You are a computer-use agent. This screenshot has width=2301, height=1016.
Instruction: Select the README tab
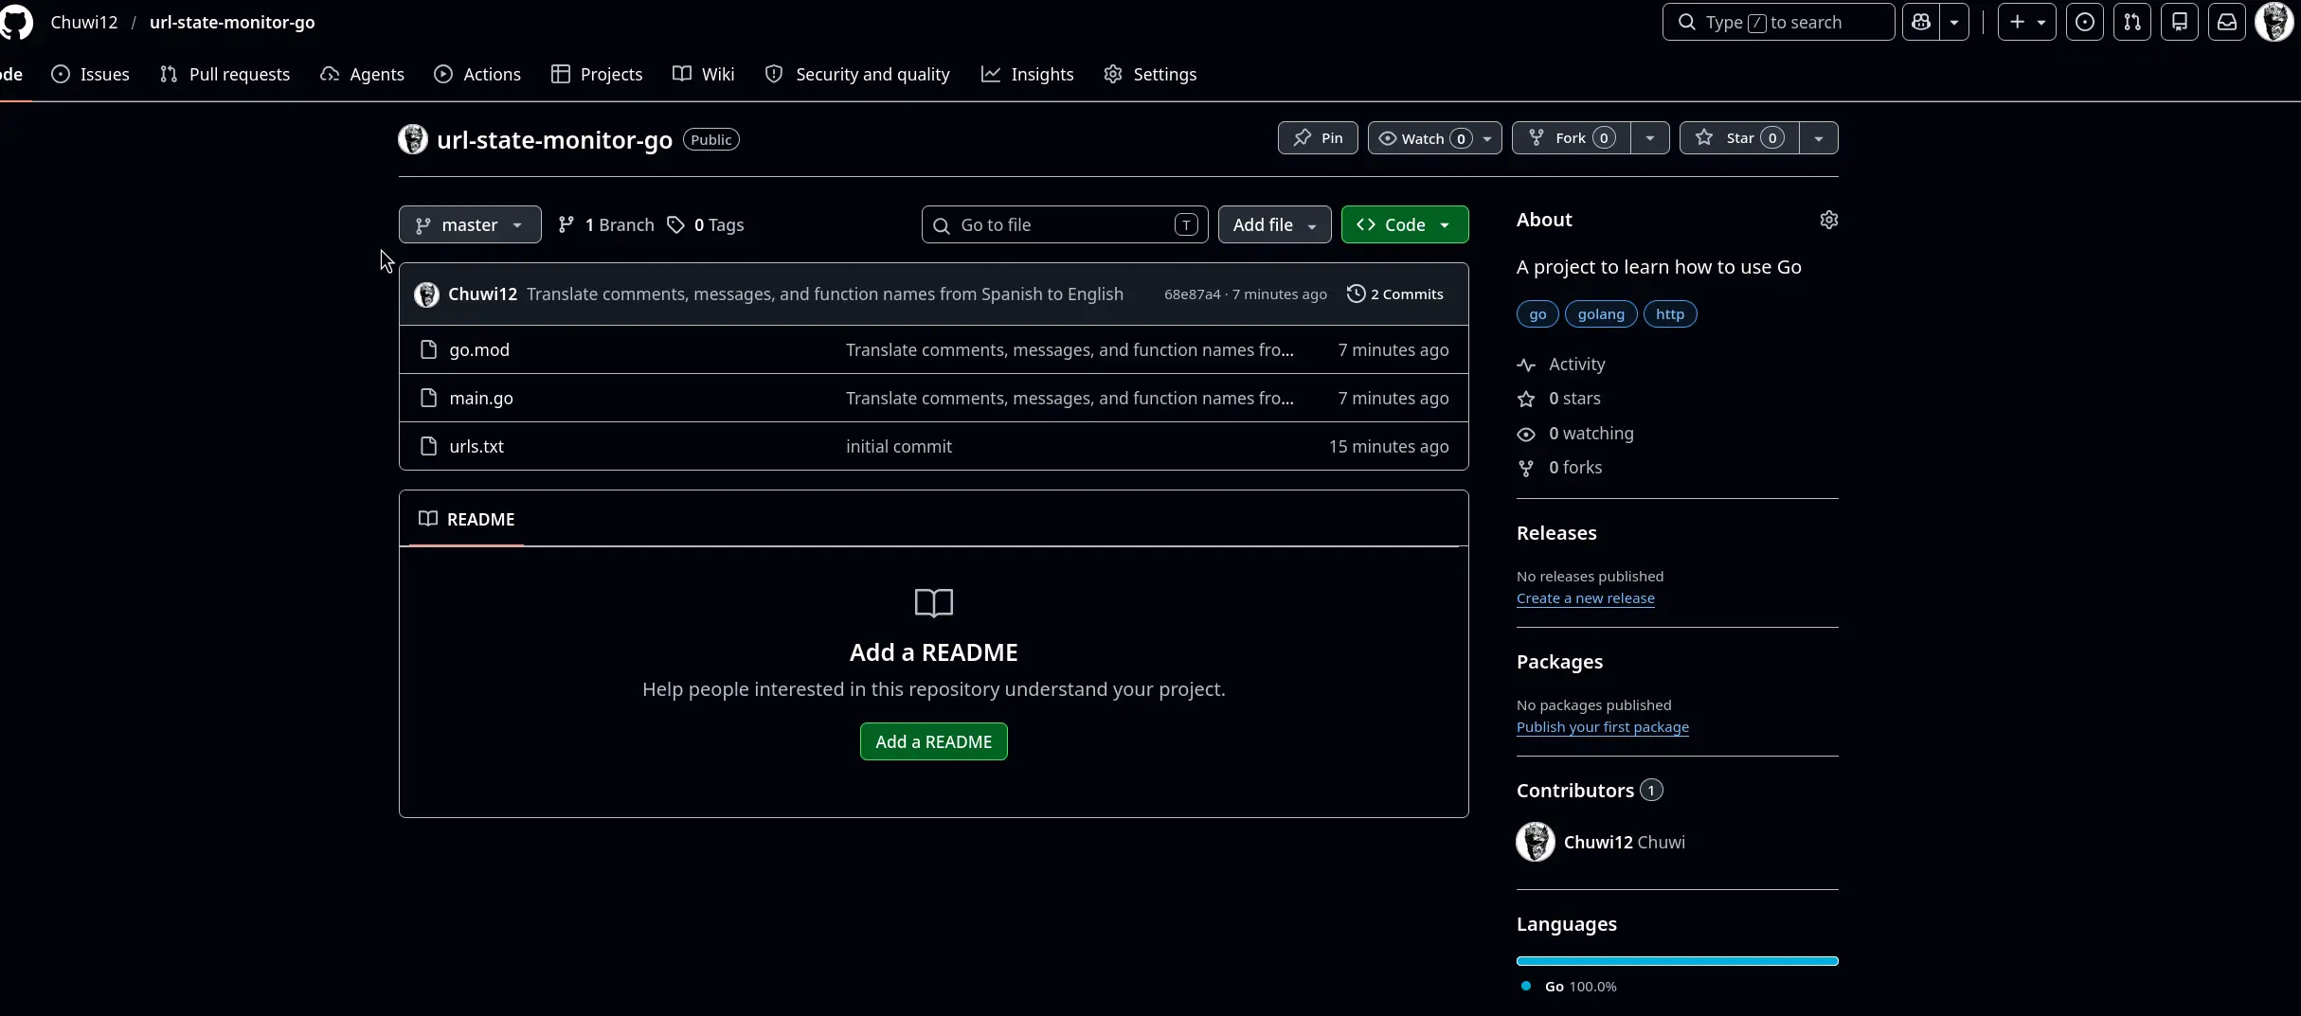click(x=467, y=519)
